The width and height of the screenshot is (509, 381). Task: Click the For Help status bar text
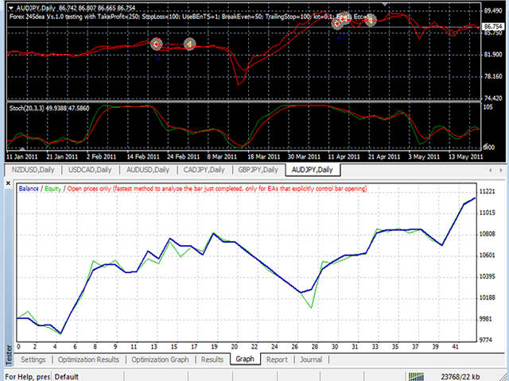pyautogui.click(x=28, y=377)
